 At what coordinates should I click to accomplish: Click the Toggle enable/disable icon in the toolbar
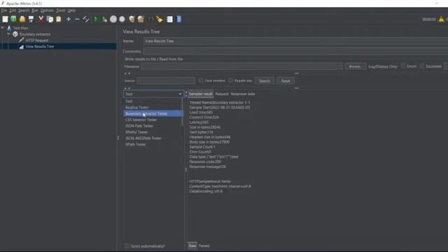pyautogui.click(x=85, y=19)
